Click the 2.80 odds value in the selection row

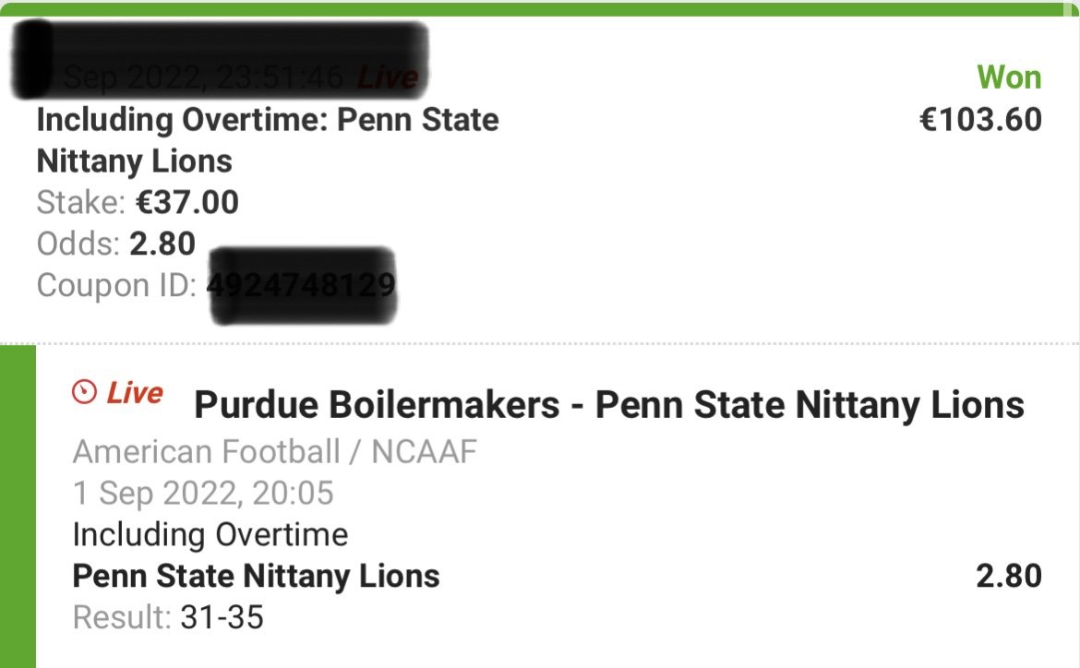(x=1009, y=577)
